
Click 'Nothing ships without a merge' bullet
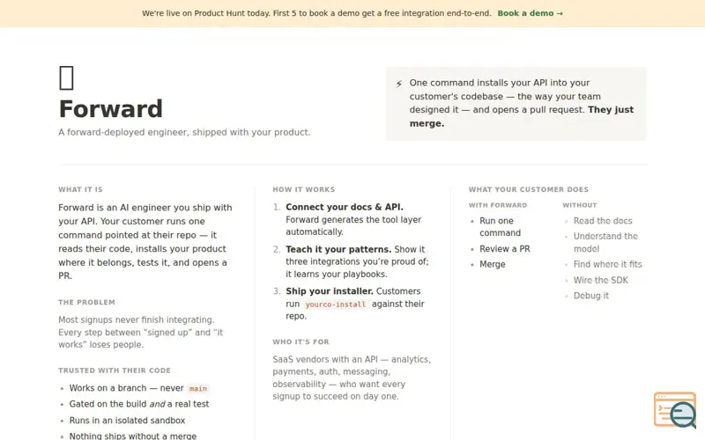pos(133,436)
